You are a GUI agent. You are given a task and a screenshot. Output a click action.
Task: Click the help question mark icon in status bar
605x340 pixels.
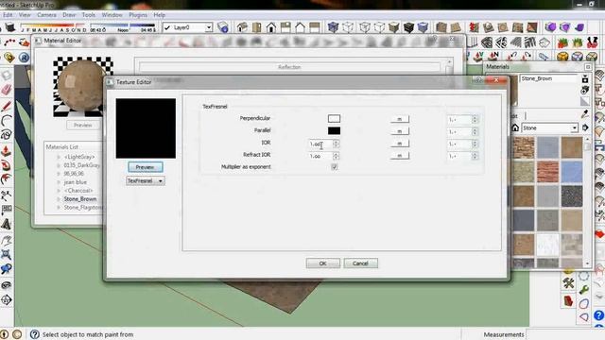[x=34, y=334]
